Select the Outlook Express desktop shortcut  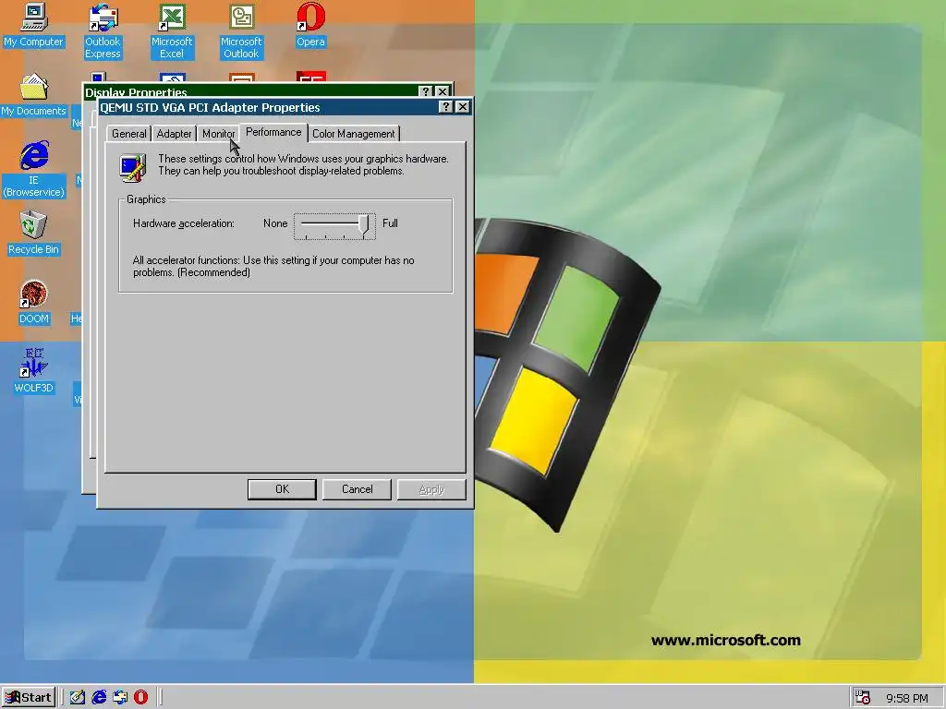(103, 31)
